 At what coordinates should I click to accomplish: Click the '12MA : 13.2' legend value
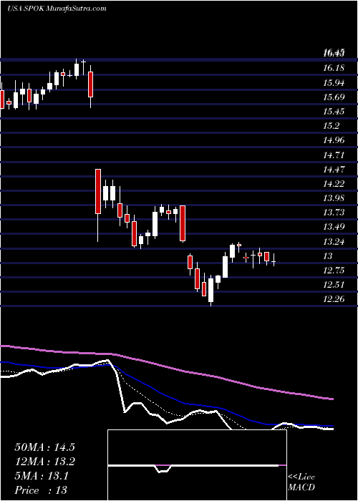tap(44, 462)
